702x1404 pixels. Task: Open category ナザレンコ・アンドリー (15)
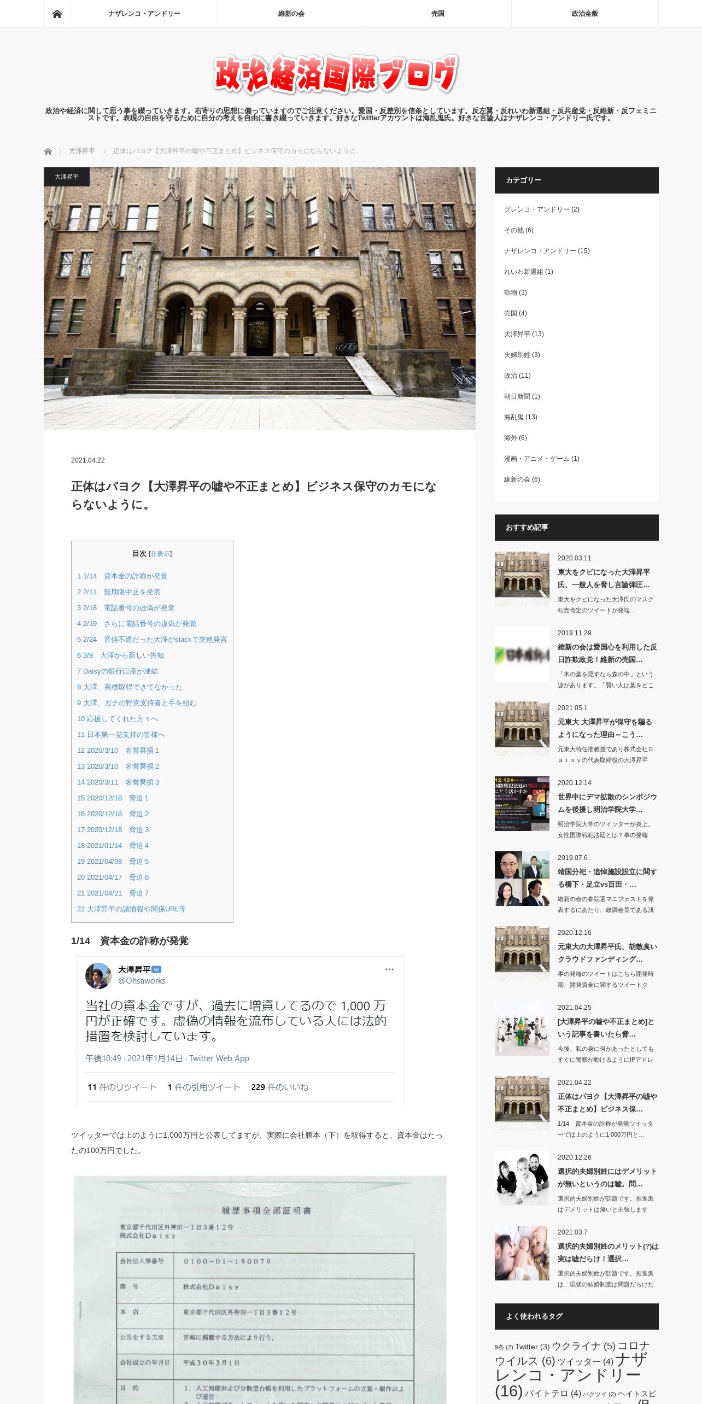coord(547,251)
